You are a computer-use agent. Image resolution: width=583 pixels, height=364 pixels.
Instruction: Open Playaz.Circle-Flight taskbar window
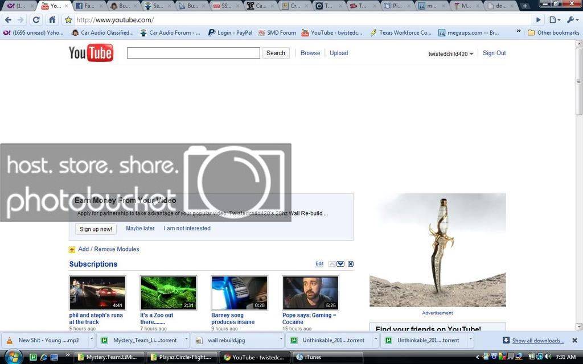pos(182,357)
